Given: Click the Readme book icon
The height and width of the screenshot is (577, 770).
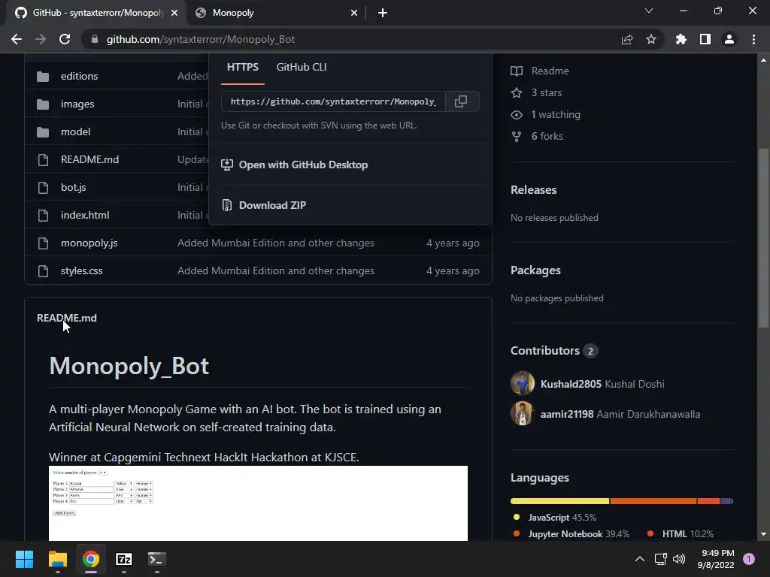Looking at the screenshot, I should 517,71.
